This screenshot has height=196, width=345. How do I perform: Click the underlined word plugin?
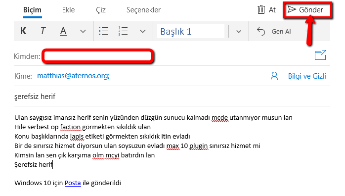tap(199, 146)
